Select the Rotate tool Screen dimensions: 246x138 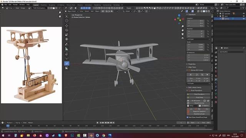click(x=66, y=30)
